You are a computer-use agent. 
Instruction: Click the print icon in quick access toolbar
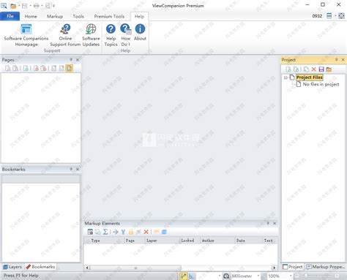(x=37, y=6)
